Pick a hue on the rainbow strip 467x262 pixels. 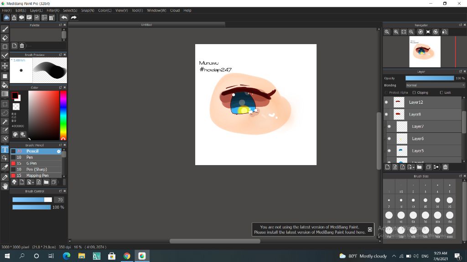(x=63, y=115)
